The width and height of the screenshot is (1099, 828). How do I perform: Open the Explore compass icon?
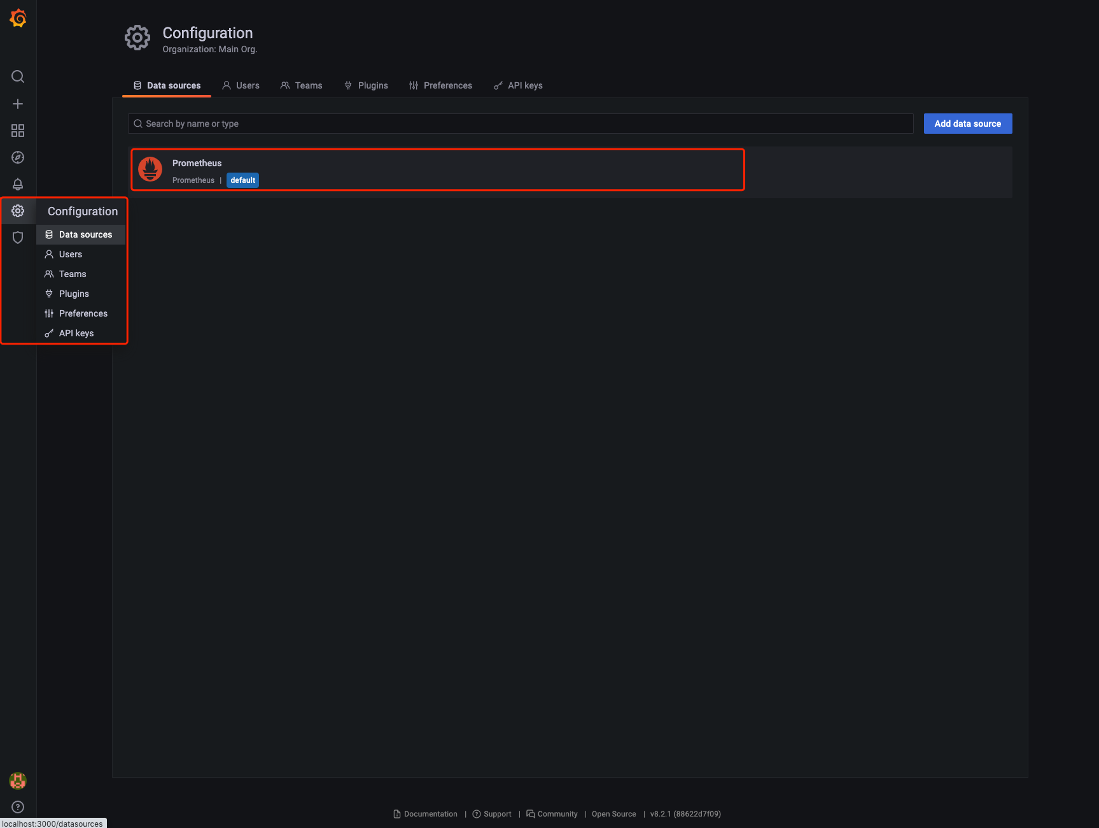pos(18,157)
